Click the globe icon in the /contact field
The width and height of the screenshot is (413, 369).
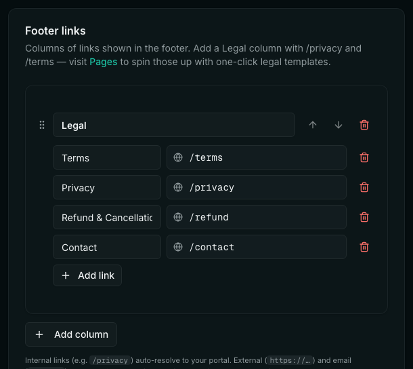coord(178,247)
